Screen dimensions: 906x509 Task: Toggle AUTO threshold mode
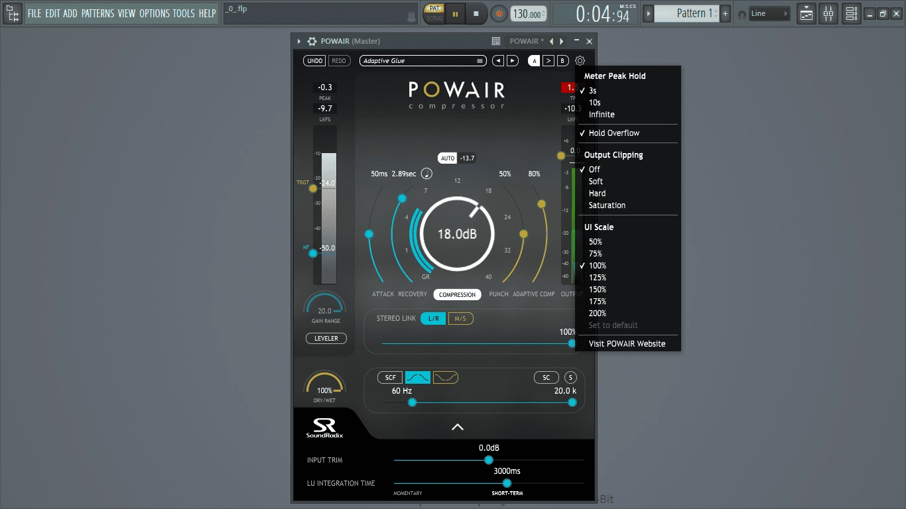pos(448,158)
